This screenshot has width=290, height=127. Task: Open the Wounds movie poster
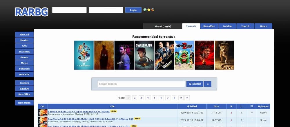124,55
